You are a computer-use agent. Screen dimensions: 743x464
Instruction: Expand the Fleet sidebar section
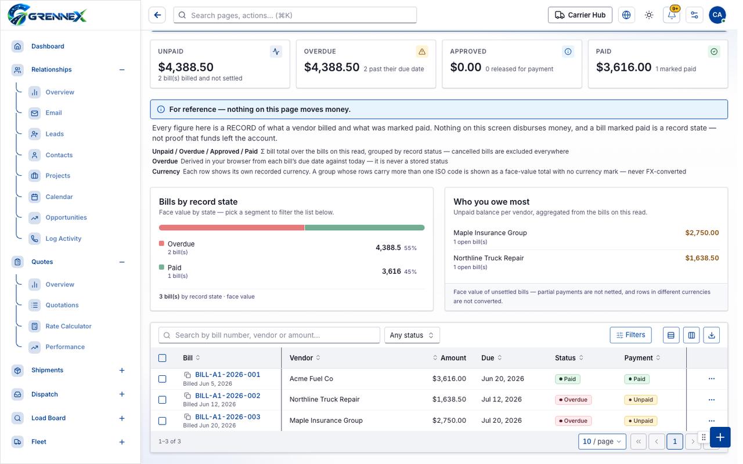pos(122,442)
